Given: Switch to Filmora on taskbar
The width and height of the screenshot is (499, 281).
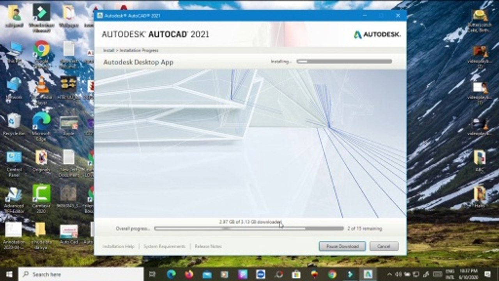Looking at the screenshot, I should 350,274.
